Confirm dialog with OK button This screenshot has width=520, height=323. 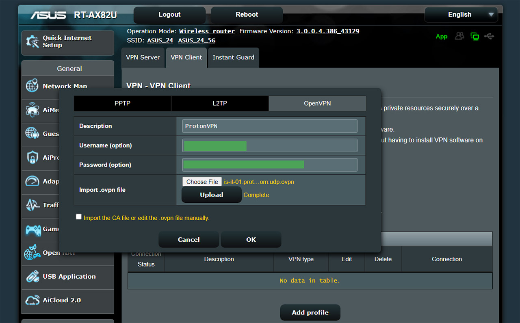coord(251,239)
